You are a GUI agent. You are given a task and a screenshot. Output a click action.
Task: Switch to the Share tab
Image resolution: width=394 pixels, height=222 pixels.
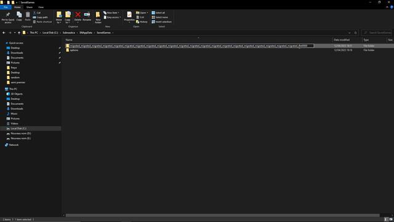coord(29,7)
